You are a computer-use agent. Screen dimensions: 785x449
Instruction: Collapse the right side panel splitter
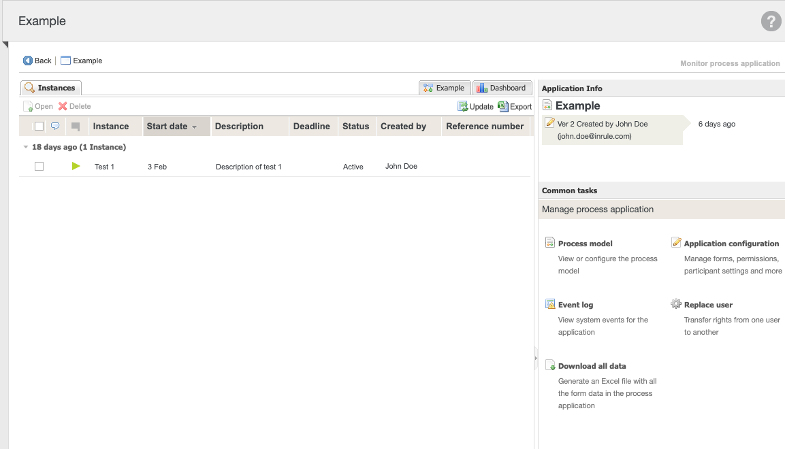536,357
